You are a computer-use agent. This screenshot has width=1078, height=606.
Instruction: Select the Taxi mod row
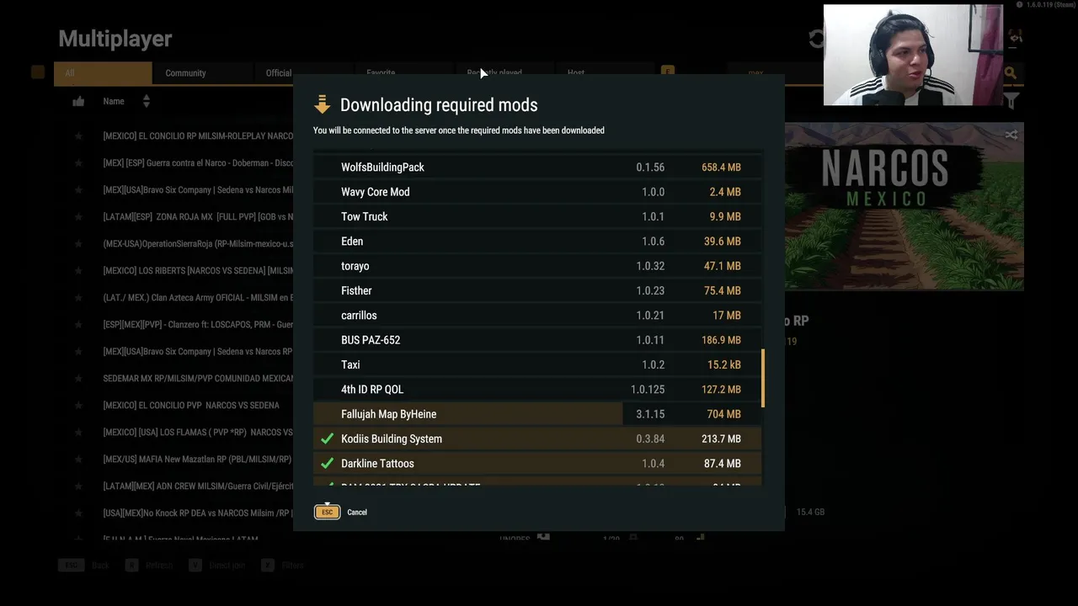click(x=537, y=364)
